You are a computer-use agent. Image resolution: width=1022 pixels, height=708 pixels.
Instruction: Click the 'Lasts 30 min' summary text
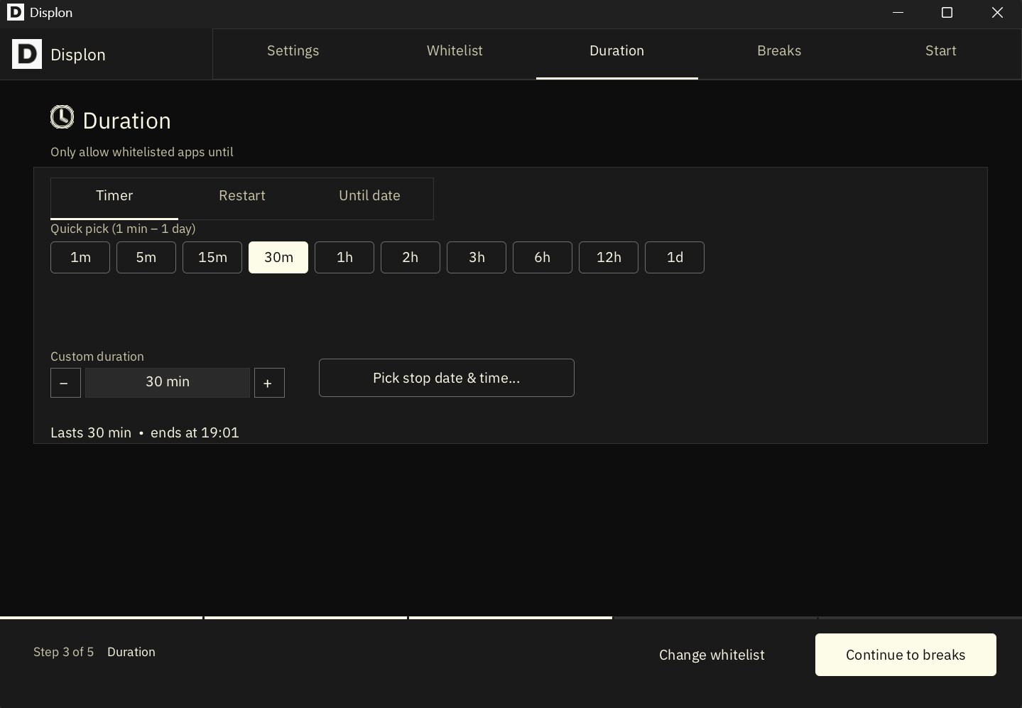click(x=91, y=432)
